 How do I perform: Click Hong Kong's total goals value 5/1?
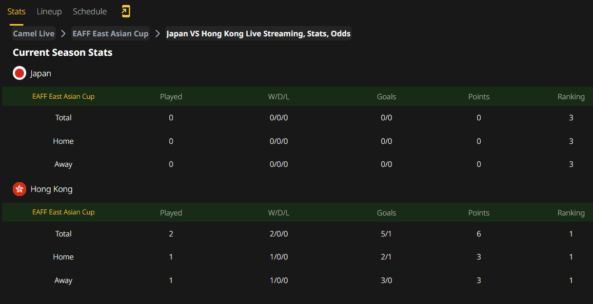pyautogui.click(x=386, y=234)
